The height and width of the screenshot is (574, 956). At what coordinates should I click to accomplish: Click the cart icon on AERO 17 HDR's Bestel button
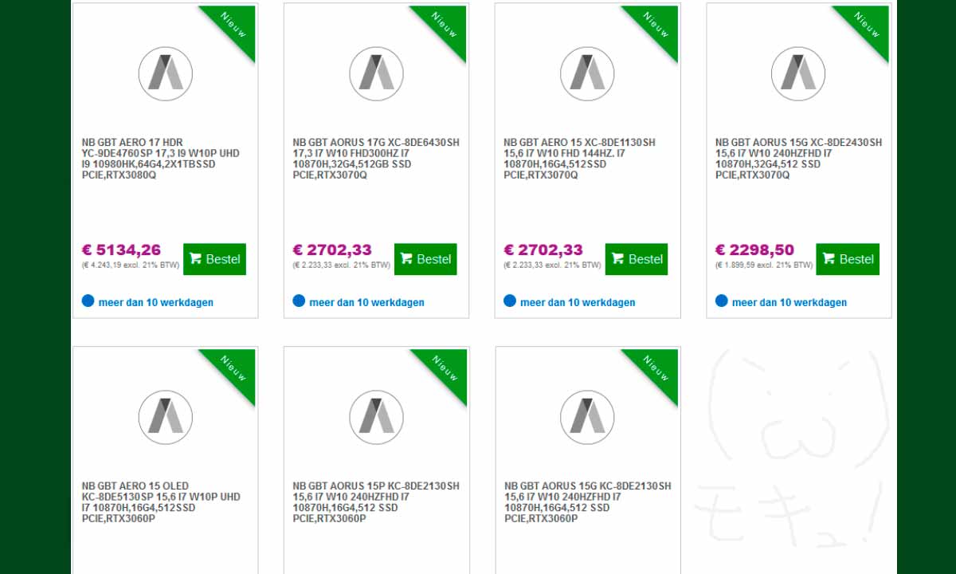coord(195,258)
